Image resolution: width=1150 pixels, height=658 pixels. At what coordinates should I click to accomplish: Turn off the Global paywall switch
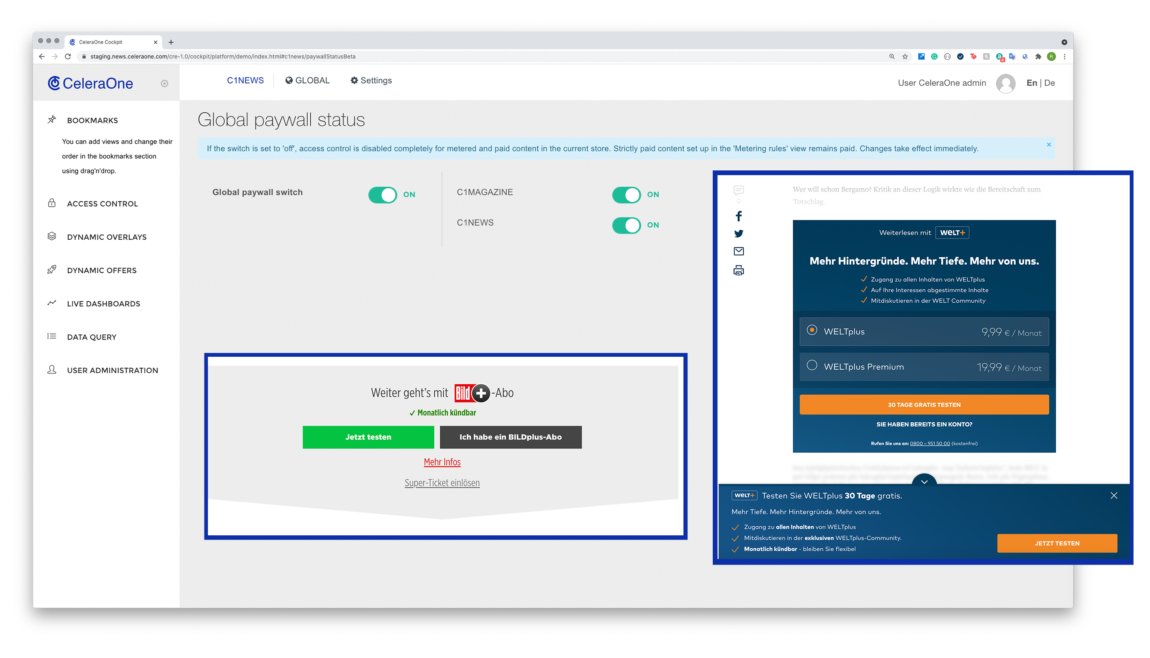[x=383, y=195]
